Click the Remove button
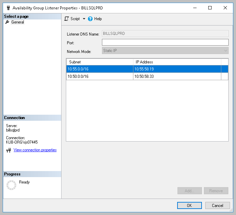The image size is (236, 215). pos(216,191)
